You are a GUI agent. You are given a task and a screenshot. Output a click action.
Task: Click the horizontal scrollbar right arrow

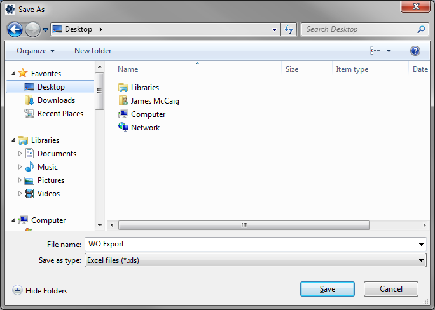tap(424, 225)
